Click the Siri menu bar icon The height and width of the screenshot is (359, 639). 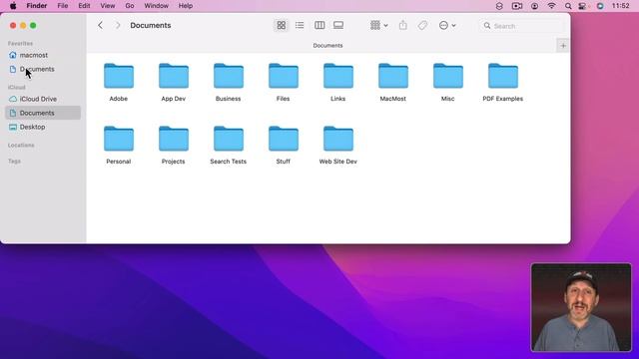pyautogui.click(x=600, y=6)
